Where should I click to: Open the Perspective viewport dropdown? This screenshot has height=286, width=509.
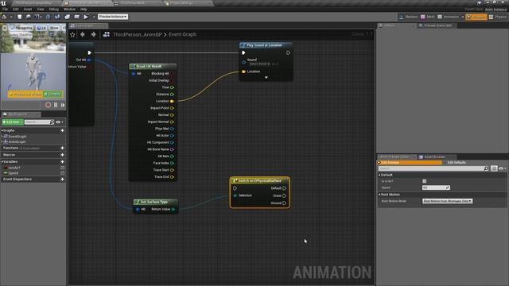[21, 28]
